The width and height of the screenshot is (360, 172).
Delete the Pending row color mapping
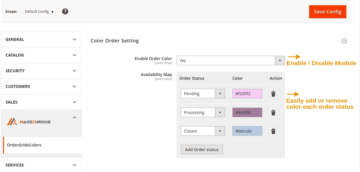(x=273, y=93)
